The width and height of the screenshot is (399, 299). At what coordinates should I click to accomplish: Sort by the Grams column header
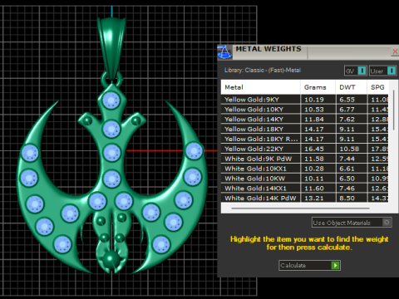click(318, 87)
